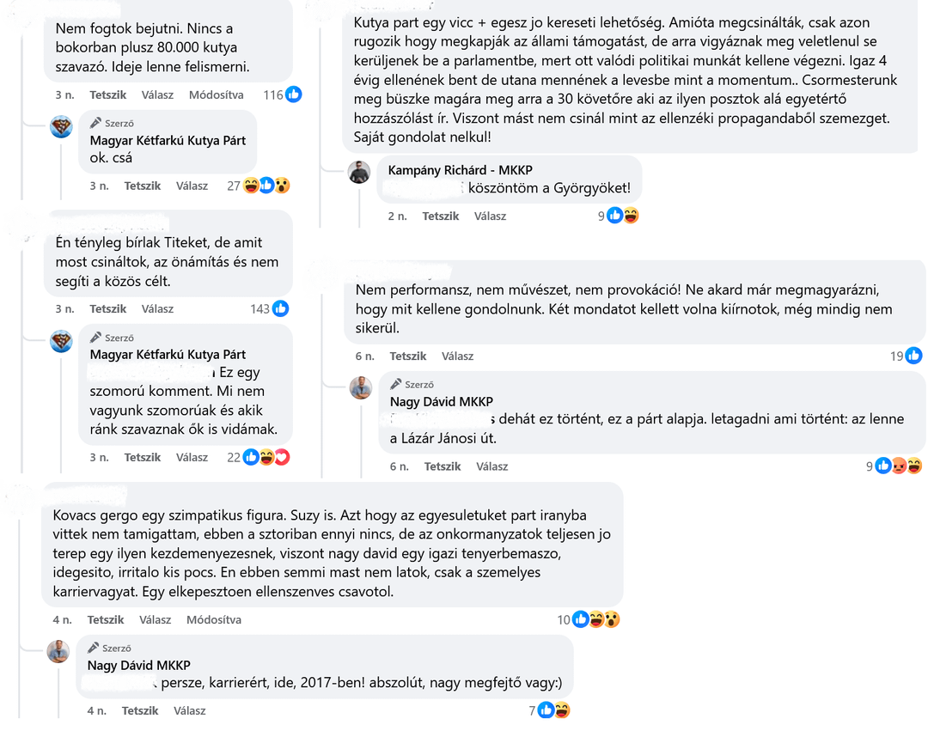
Task: View reactions on the "szomorú komment" reply
Action: coord(266,457)
